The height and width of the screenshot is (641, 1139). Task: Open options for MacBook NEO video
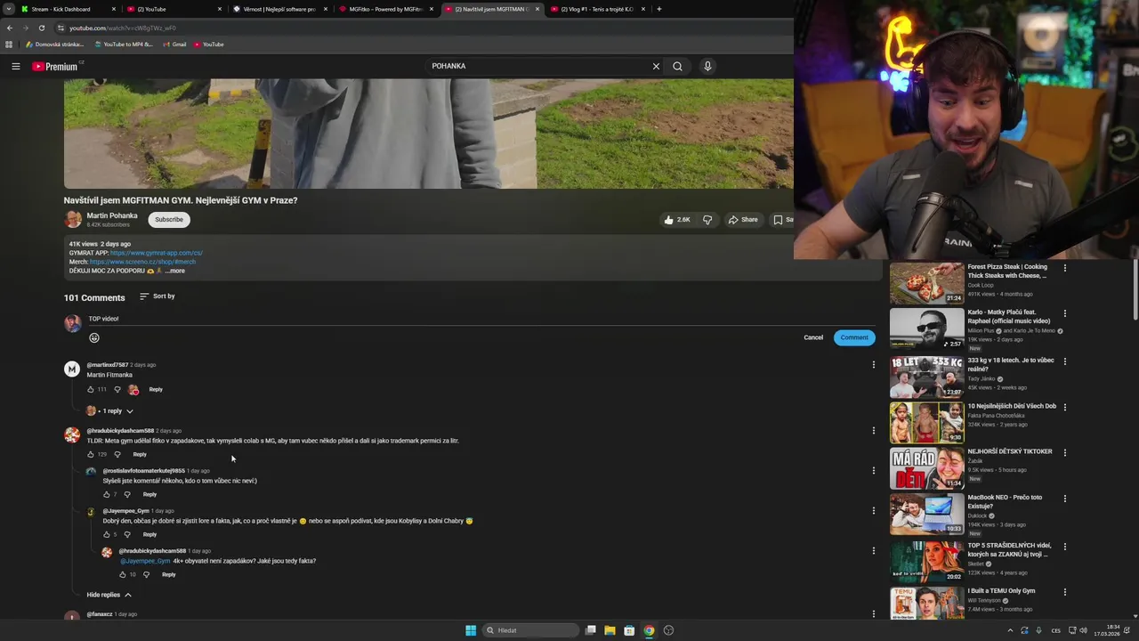(1064, 499)
